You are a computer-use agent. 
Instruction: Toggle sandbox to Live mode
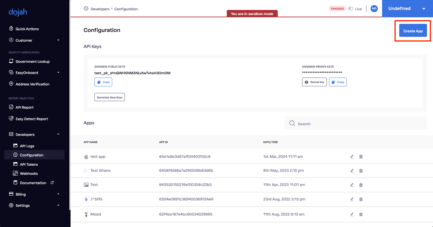(351, 9)
